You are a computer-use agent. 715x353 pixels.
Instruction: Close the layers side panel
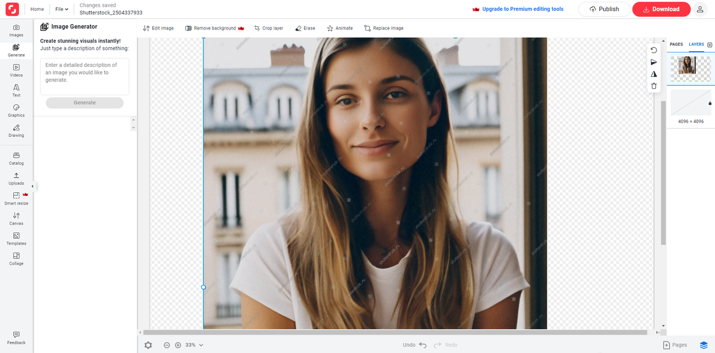coord(710,45)
